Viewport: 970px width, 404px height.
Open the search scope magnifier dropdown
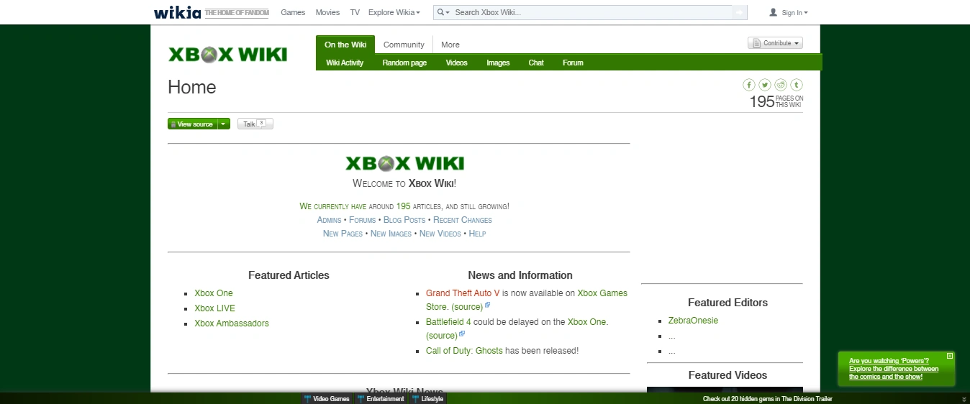tap(443, 12)
